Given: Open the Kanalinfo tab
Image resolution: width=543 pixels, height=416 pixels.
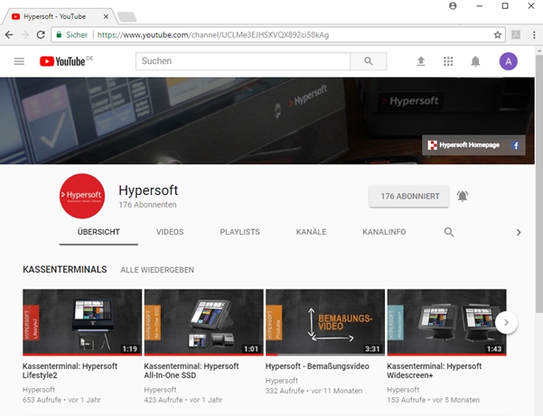Looking at the screenshot, I should point(384,232).
